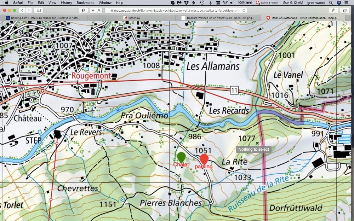354x221 pixels.
Task: Show all tabs overview
Action: [x=345, y=11]
